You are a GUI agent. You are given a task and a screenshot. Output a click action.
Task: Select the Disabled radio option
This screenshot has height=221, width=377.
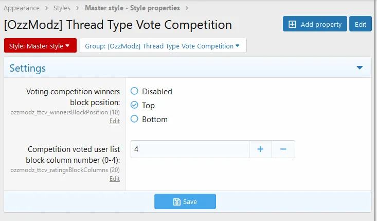(x=135, y=91)
